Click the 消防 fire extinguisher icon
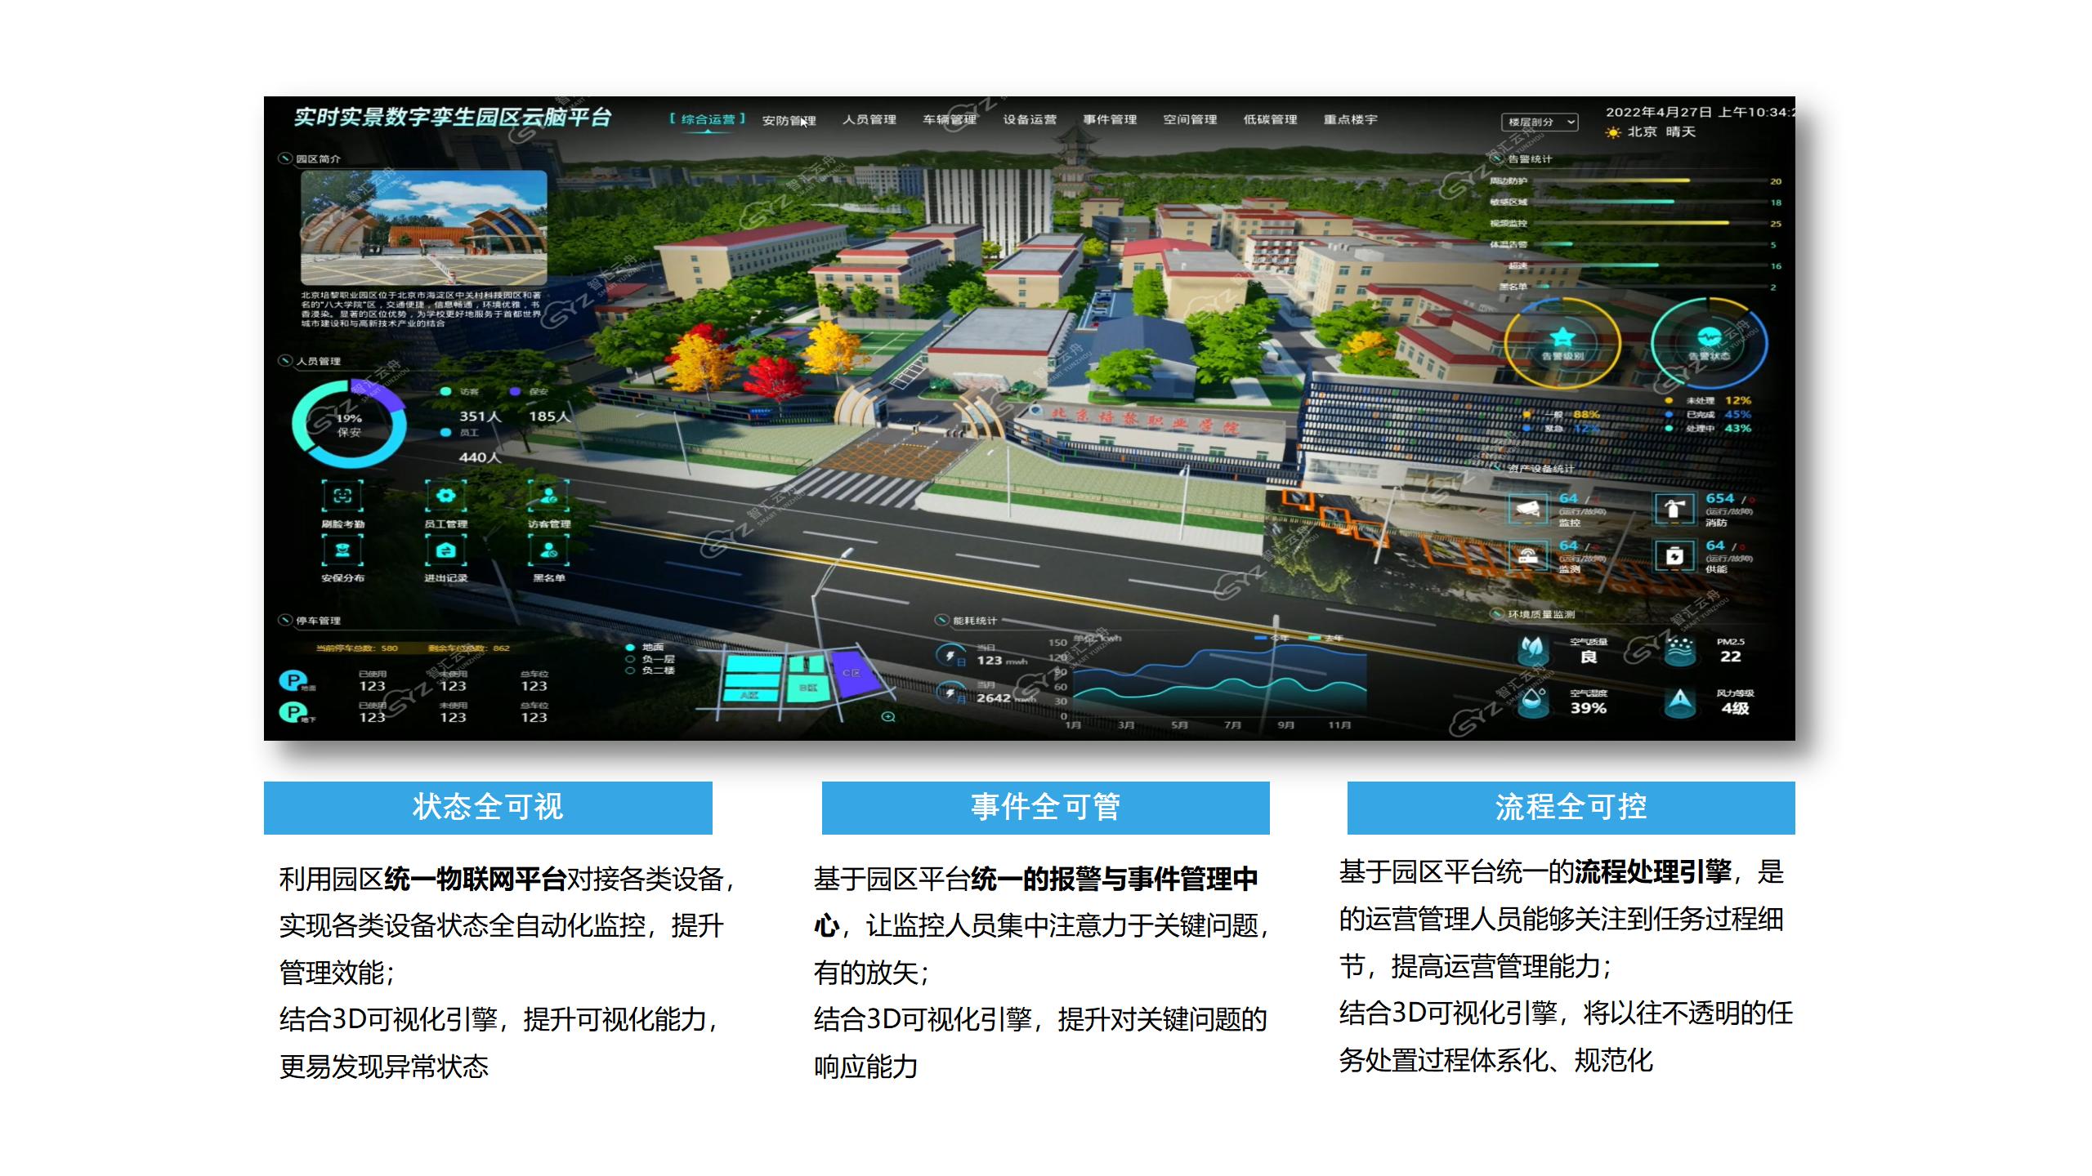The image size is (2092, 1176). pyautogui.click(x=1674, y=508)
